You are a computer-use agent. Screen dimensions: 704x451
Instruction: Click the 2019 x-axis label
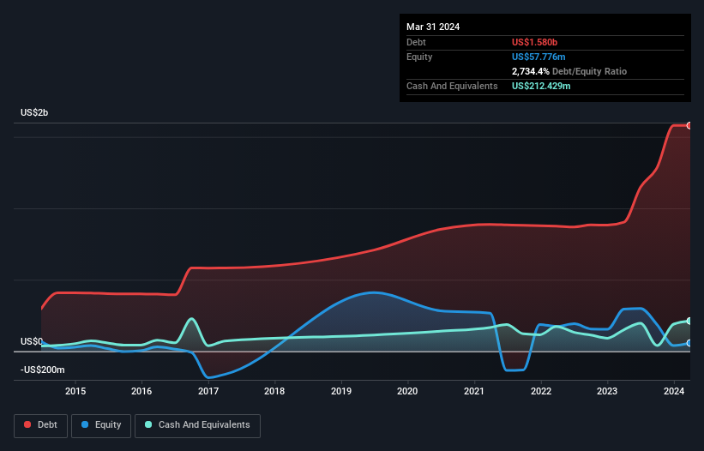pos(341,391)
